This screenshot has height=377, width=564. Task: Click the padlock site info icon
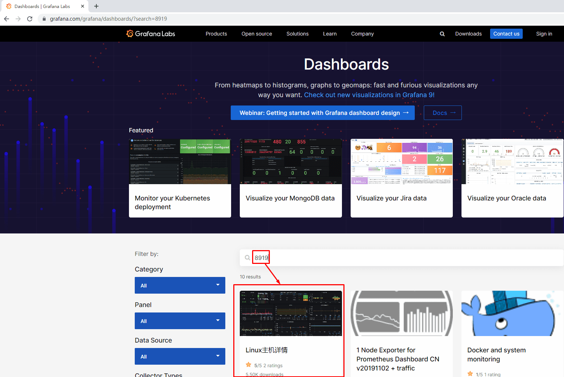[x=44, y=19]
